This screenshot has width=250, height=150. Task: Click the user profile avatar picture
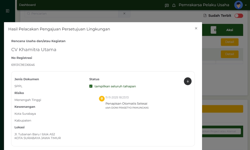(x=238, y=5)
